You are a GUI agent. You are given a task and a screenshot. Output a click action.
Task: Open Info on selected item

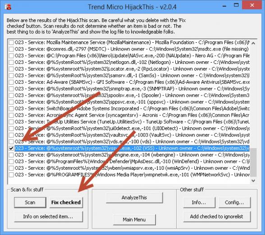point(49,217)
